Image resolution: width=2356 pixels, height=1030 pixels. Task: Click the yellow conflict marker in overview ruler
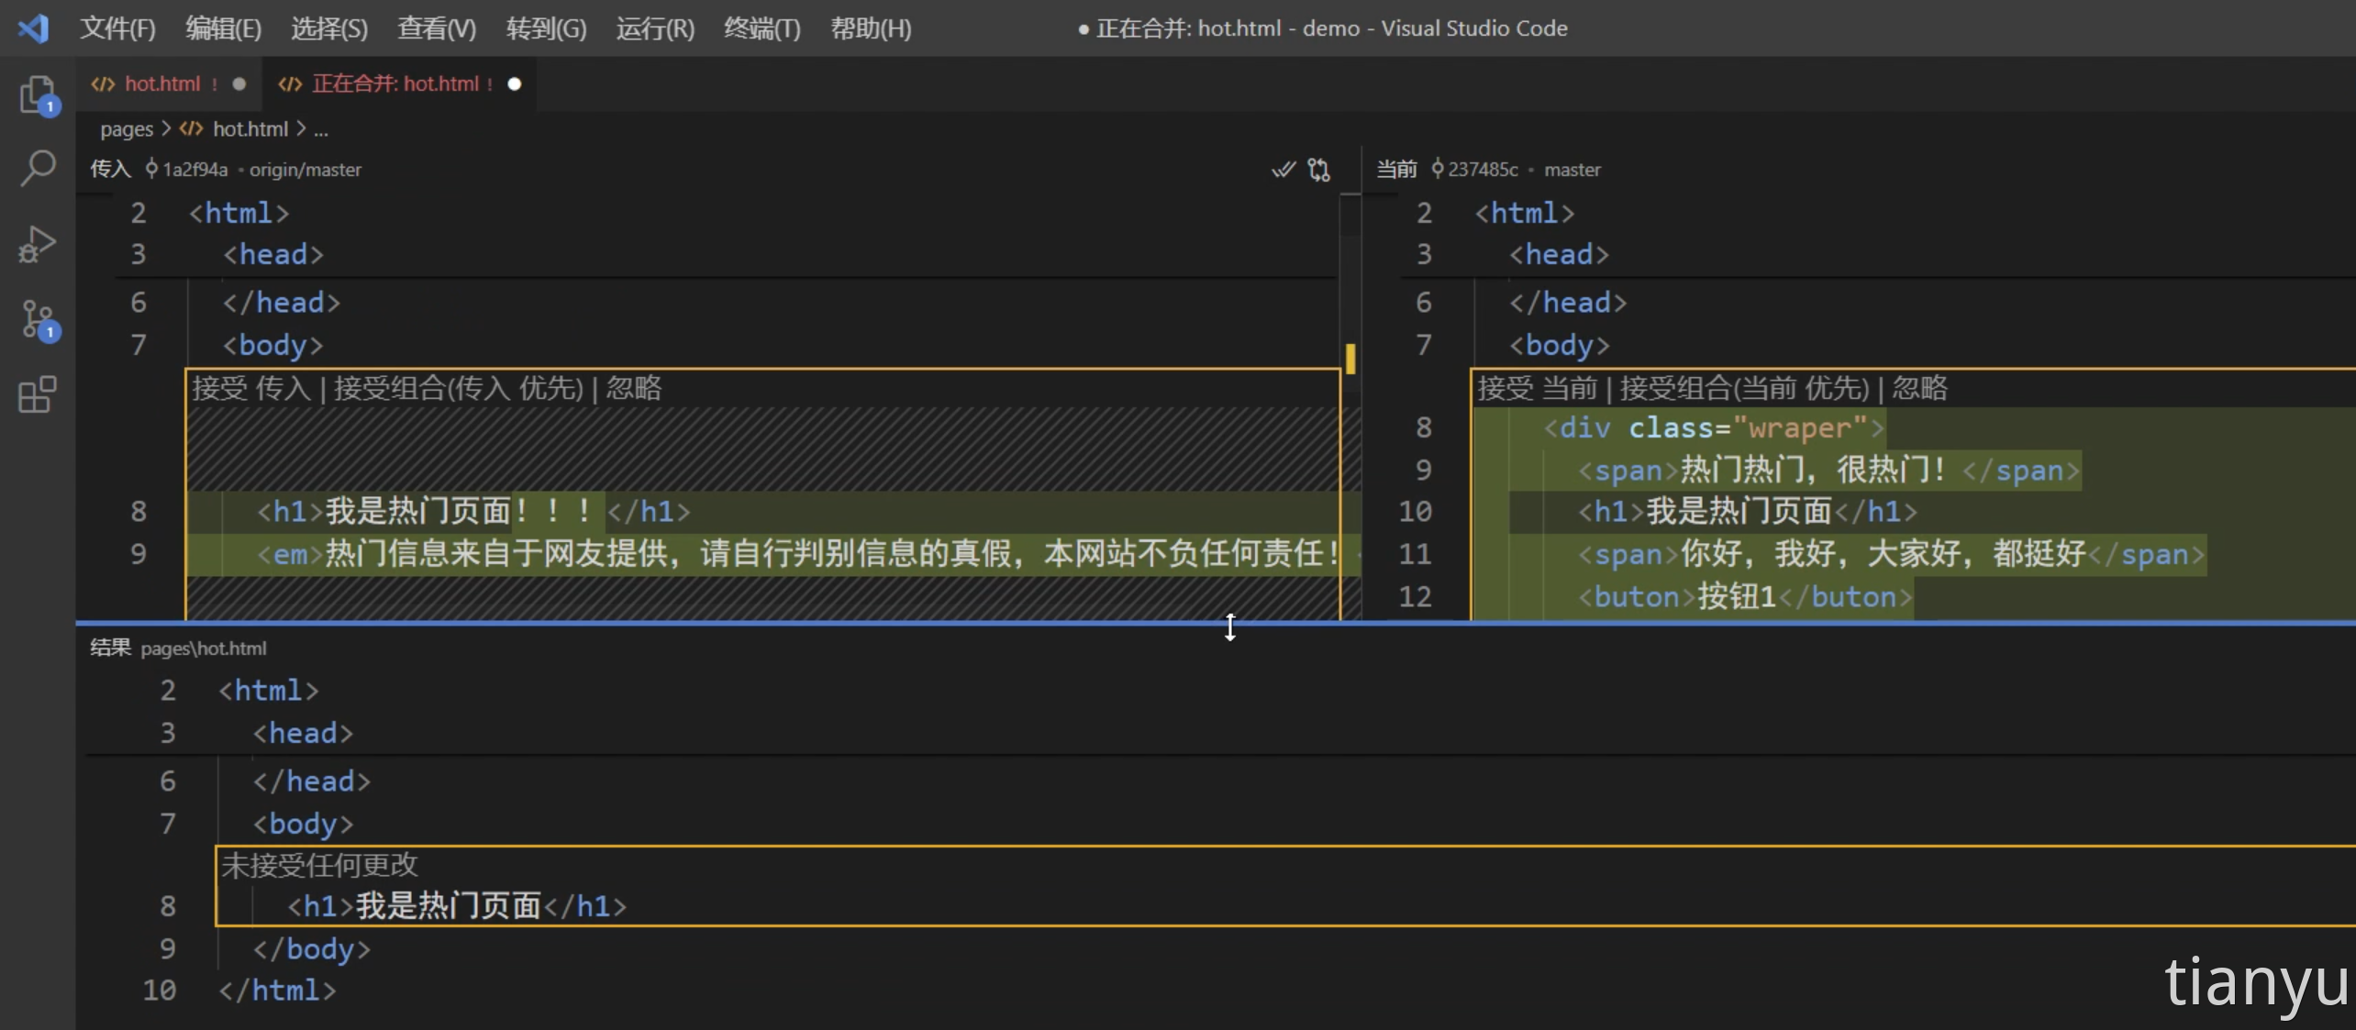[1350, 358]
